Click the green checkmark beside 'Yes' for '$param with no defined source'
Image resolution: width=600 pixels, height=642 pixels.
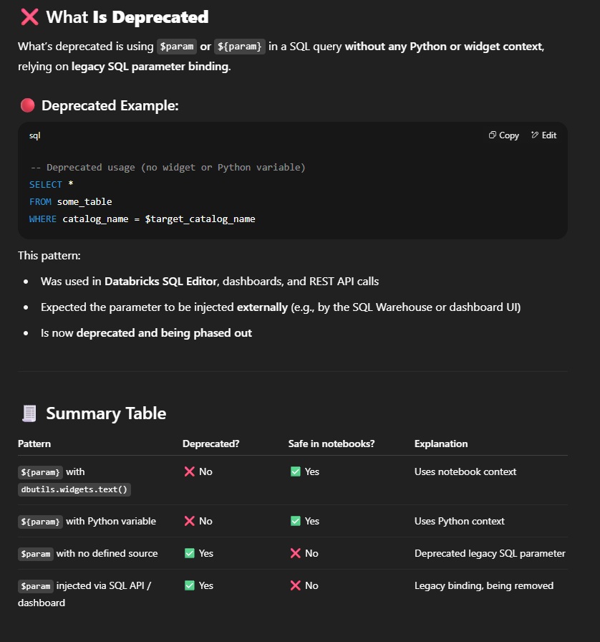click(188, 553)
